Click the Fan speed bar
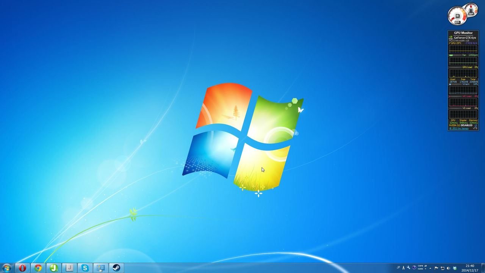 455,55
